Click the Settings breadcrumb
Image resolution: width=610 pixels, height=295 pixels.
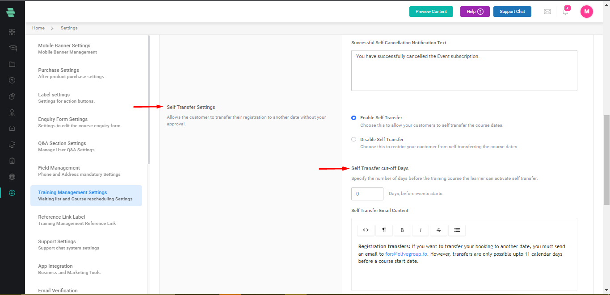[x=69, y=28]
